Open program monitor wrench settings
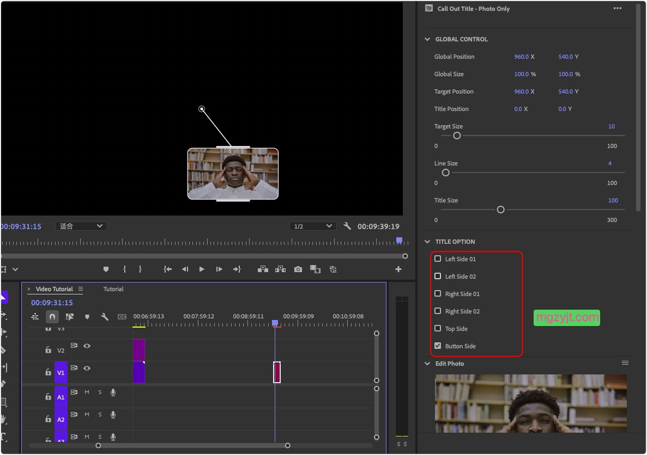The image size is (647, 455). coord(347,226)
